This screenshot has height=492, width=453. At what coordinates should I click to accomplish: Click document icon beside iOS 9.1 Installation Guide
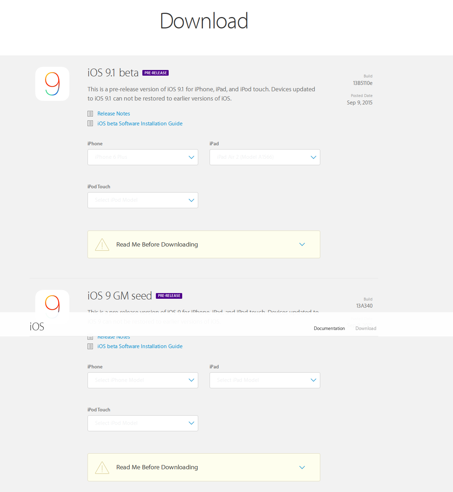pos(90,124)
